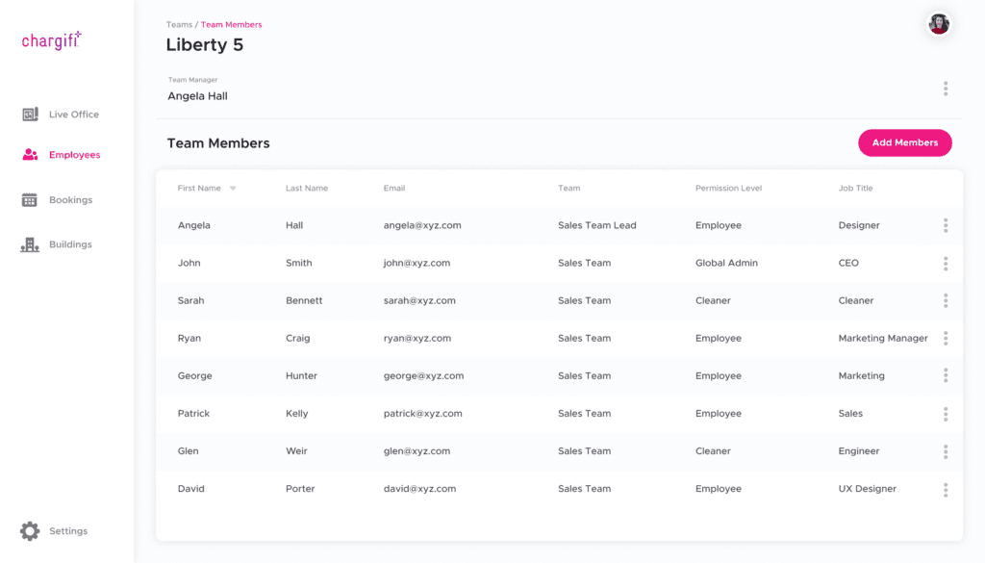Click the Live Office sidebar icon

[x=30, y=115]
